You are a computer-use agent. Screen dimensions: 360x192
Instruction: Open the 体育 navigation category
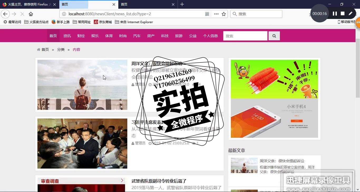109,36
